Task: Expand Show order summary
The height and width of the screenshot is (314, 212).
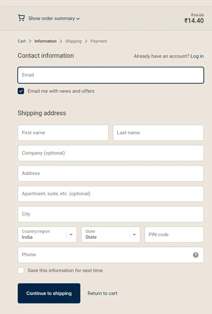Action: point(52,18)
